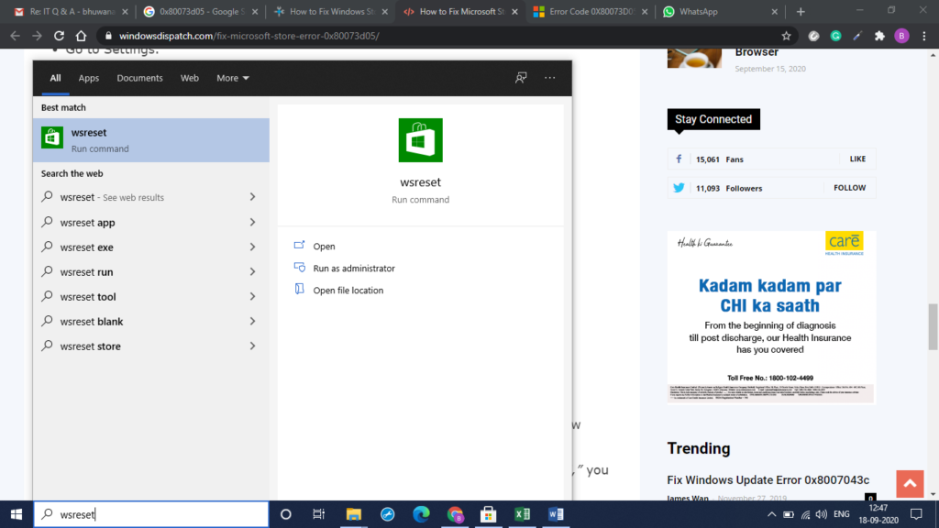The height and width of the screenshot is (528, 939).
Task: Select the Documents search filter tab
Action: 140,78
